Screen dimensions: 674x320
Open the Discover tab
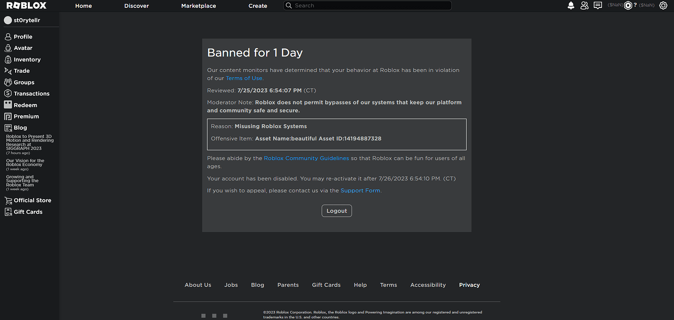[137, 6]
